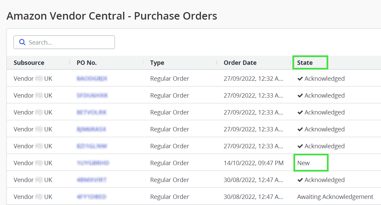Click the divider between Subsource and PO No.
This screenshot has width=381, height=205.
coord(70,63)
